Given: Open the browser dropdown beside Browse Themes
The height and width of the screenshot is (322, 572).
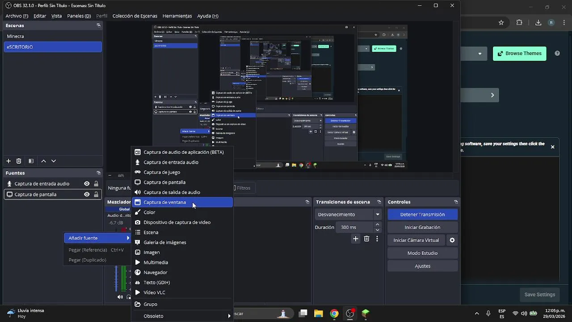Looking at the screenshot, I should 480,54.
